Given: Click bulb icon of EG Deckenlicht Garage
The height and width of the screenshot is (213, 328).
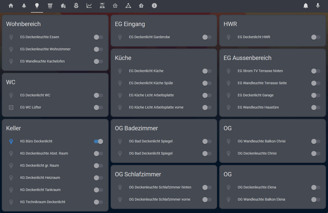Looking at the screenshot, I should click(x=229, y=95).
